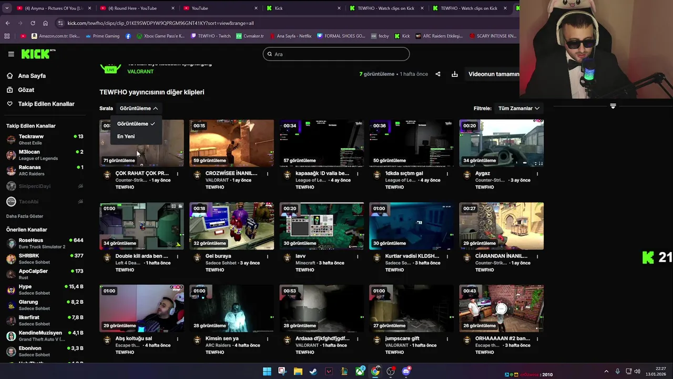Open the Ana Sayfa - Netflix bookmark
The height and width of the screenshot is (379, 673).
pos(290,36)
